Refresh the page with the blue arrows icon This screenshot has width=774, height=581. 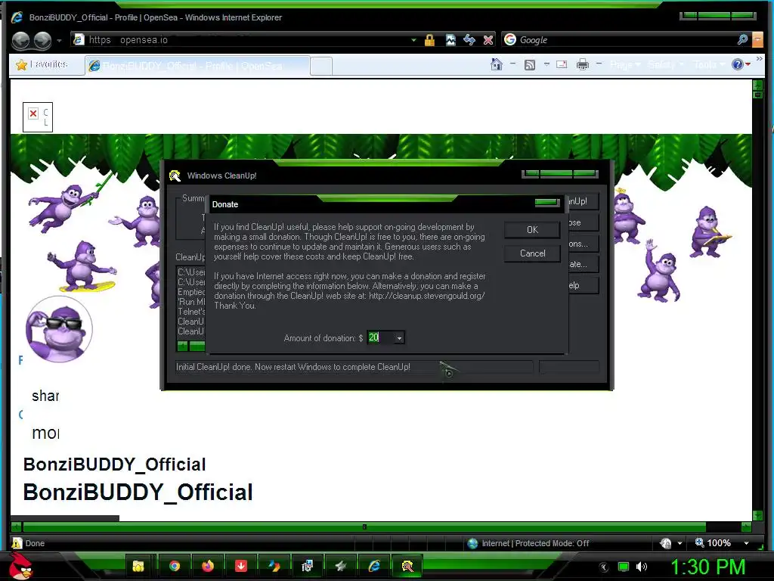click(469, 40)
